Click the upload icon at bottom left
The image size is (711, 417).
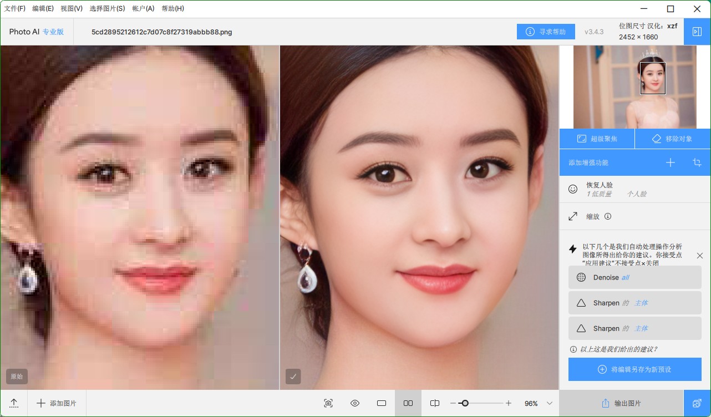pos(14,403)
